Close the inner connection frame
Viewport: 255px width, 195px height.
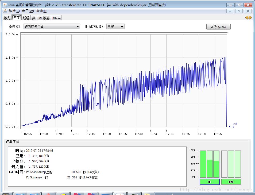coord(248,11)
